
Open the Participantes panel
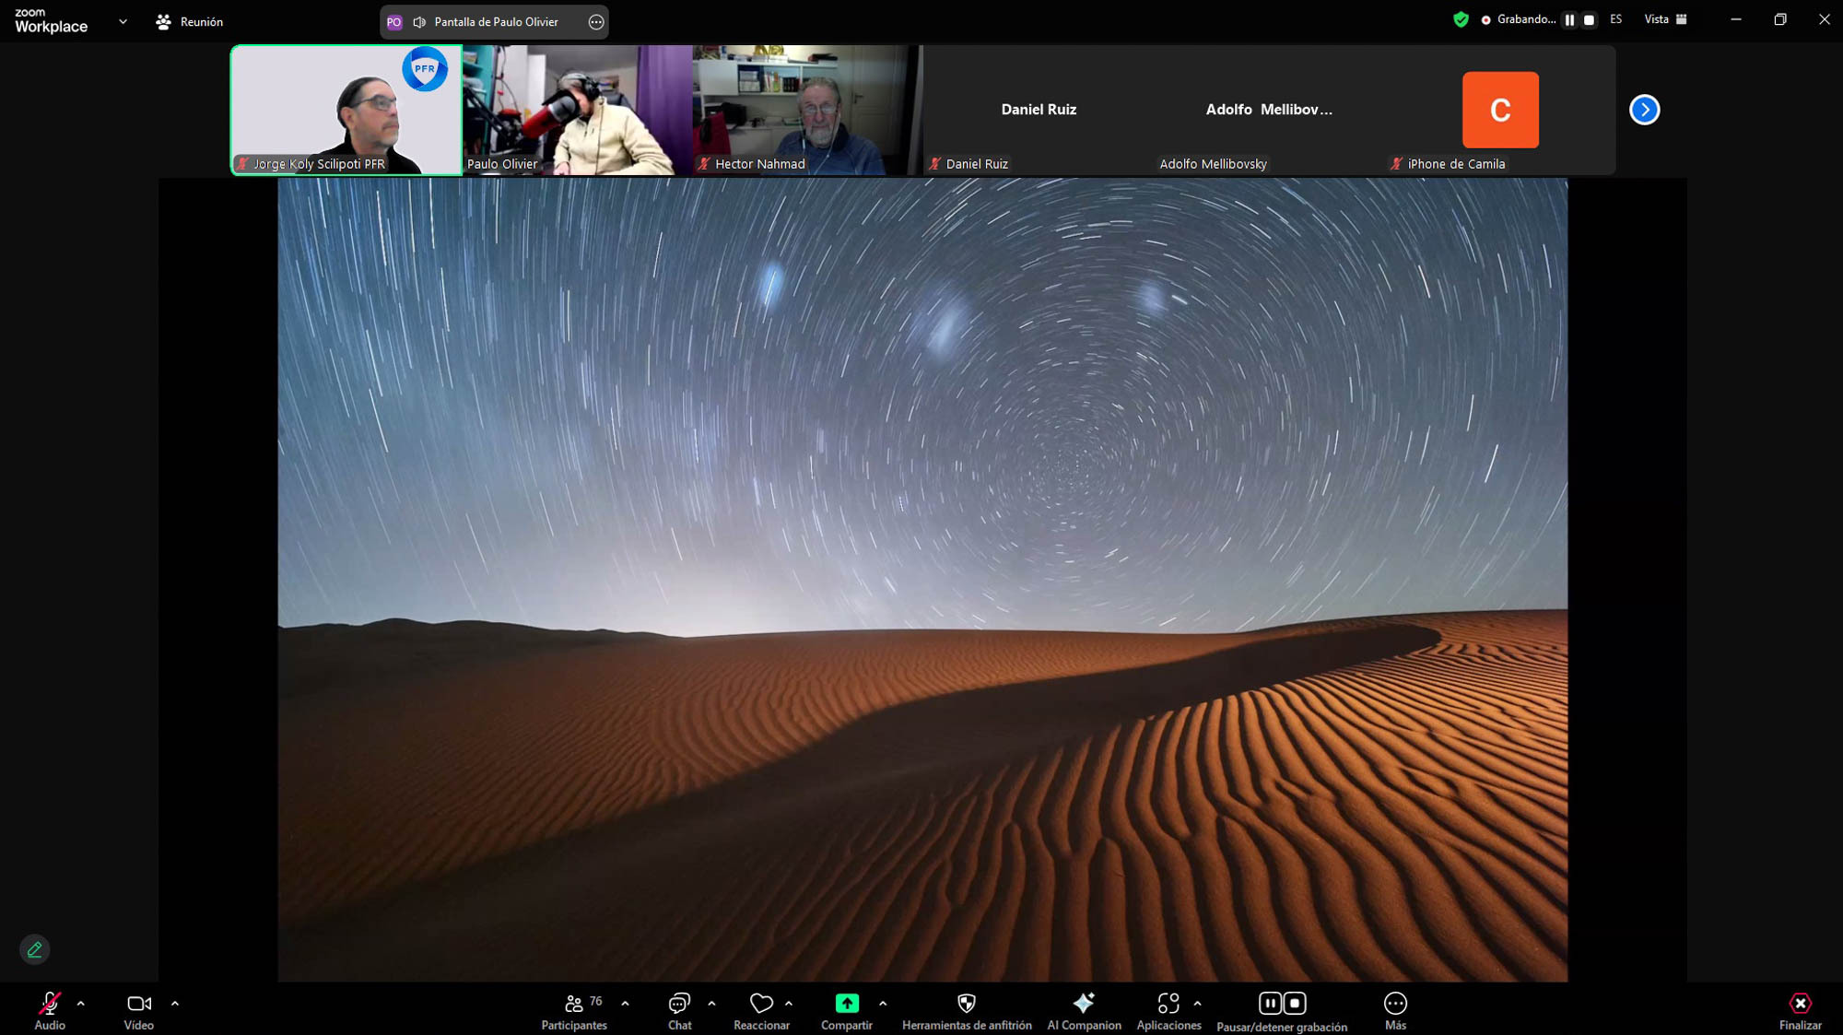coord(574,1011)
